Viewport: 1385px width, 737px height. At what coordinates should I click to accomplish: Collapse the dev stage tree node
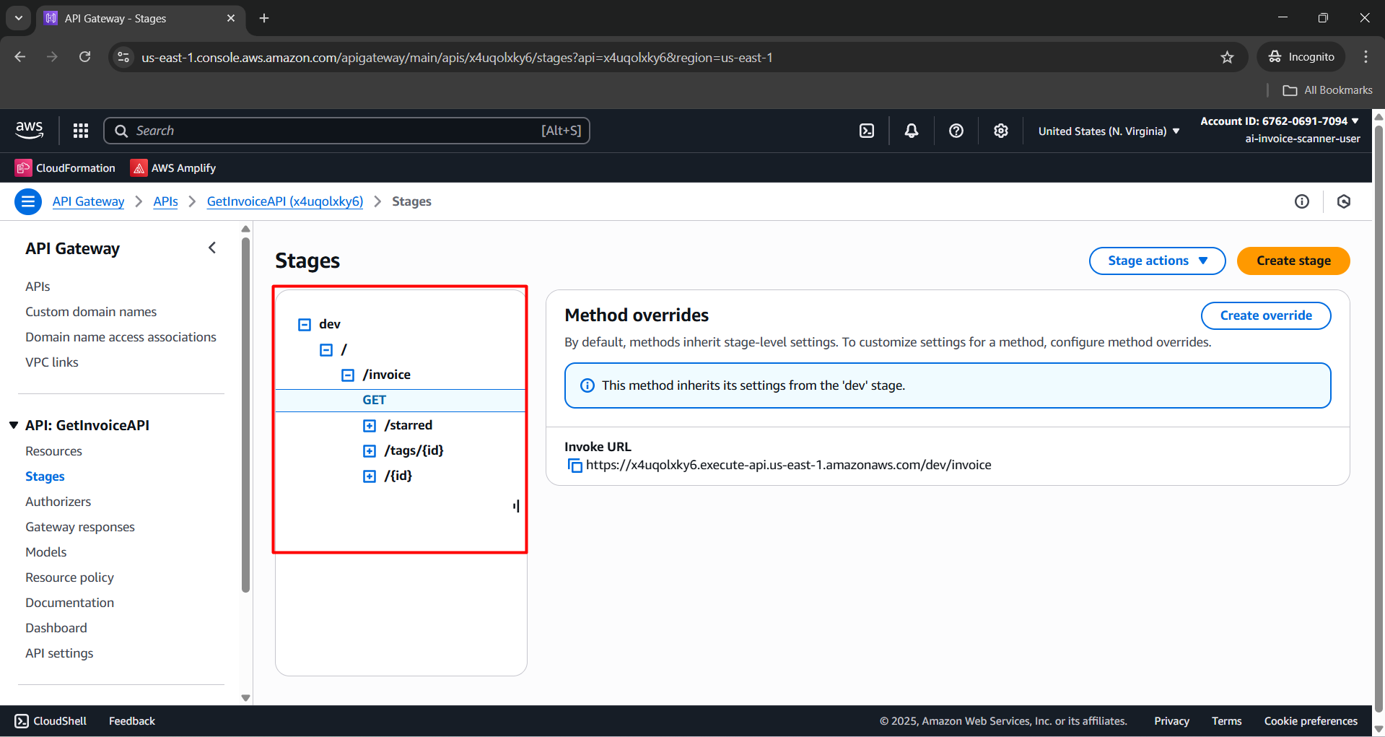pyautogui.click(x=305, y=325)
